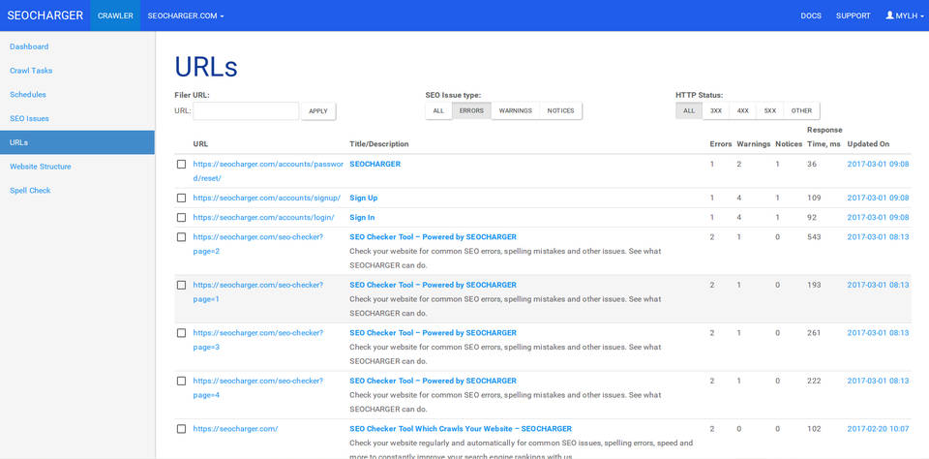
Task: Expand the SEOCHARGER.COM site dropdown
Action: [x=186, y=15]
